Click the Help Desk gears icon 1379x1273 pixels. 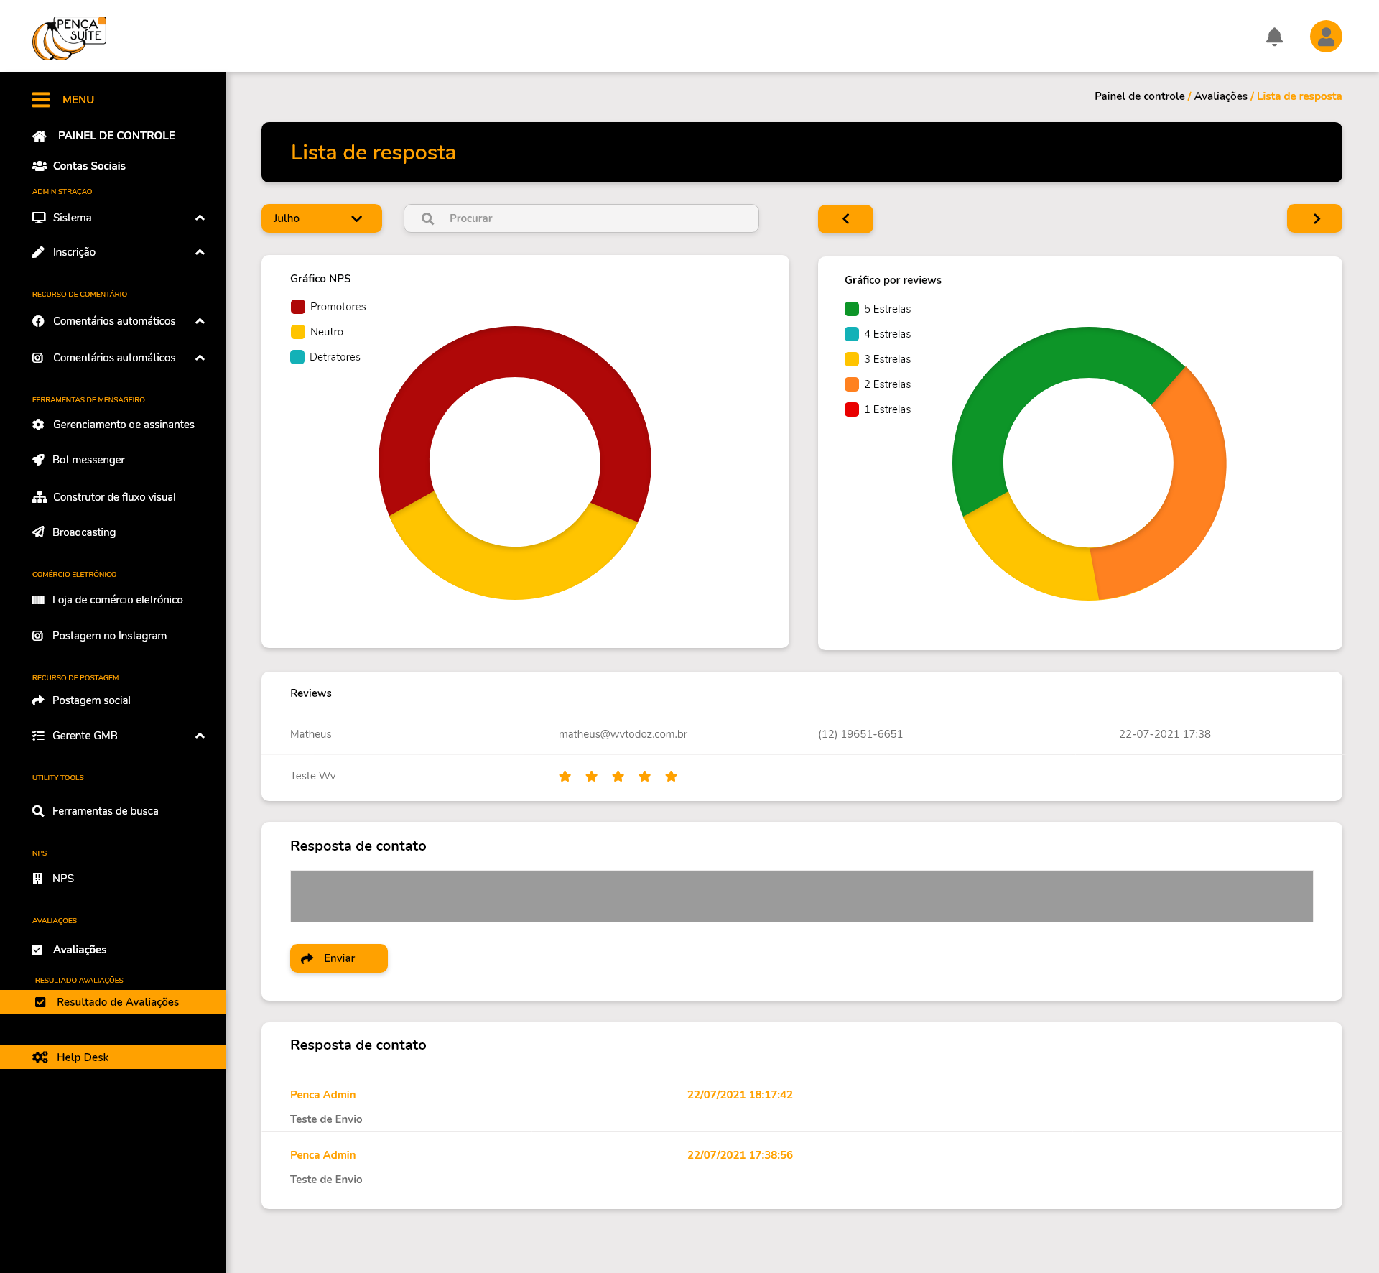pyautogui.click(x=40, y=1057)
